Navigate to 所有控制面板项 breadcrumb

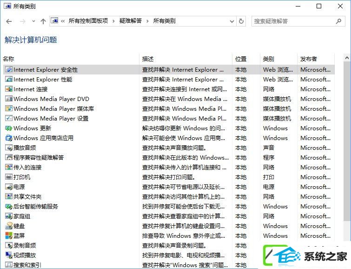tap(88, 21)
